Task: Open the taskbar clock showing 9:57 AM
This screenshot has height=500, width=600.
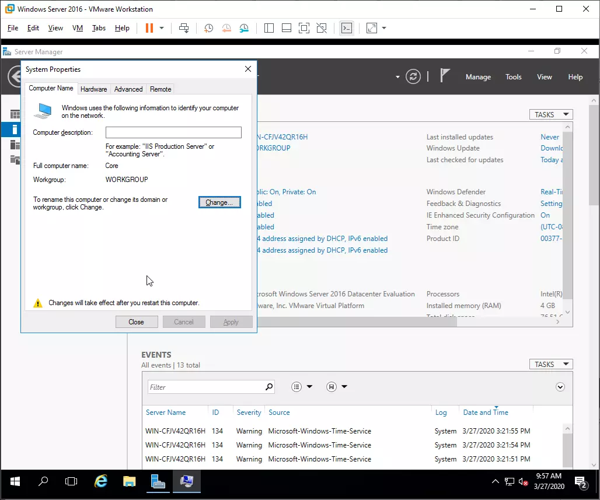Action: pyautogui.click(x=549, y=481)
